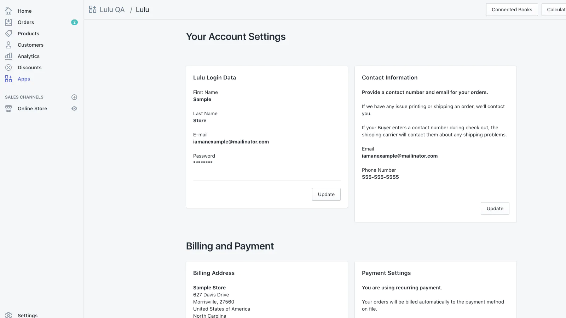Image resolution: width=566 pixels, height=318 pixels.
Task: Click the Analytics bar chart icon
Action: pos(8,56)
